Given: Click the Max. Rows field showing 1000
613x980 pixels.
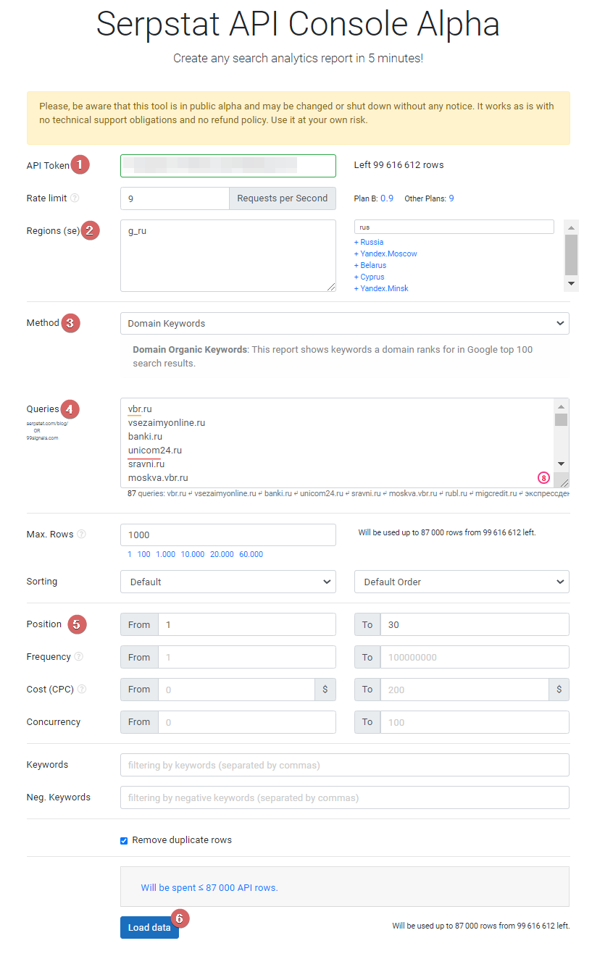Looking at the screenshot, I should (228, 535).
